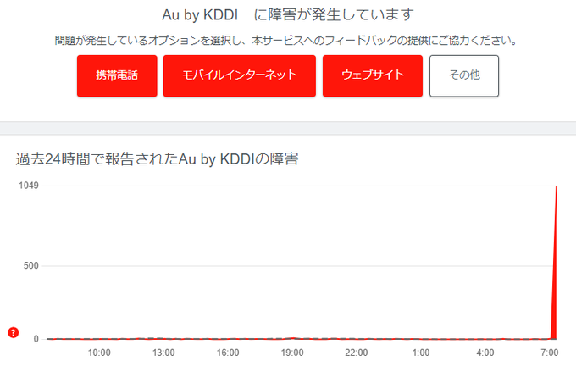Choose the ウェブサイト problem button
Screen dimensions: 576x378
click(373, 76)
